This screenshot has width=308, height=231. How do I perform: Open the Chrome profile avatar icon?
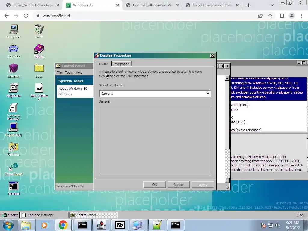[x=292, y=16]
